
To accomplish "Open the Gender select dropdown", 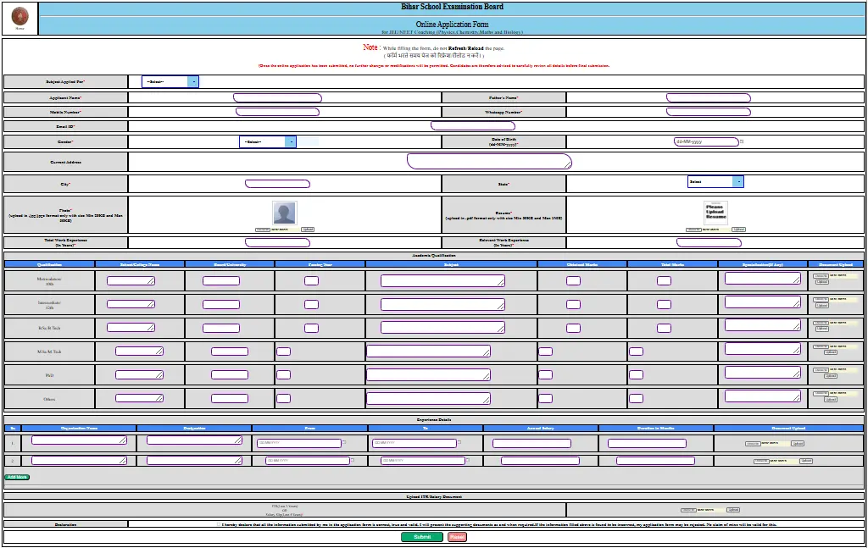I will pyautogui.click(x=267, y=141).
